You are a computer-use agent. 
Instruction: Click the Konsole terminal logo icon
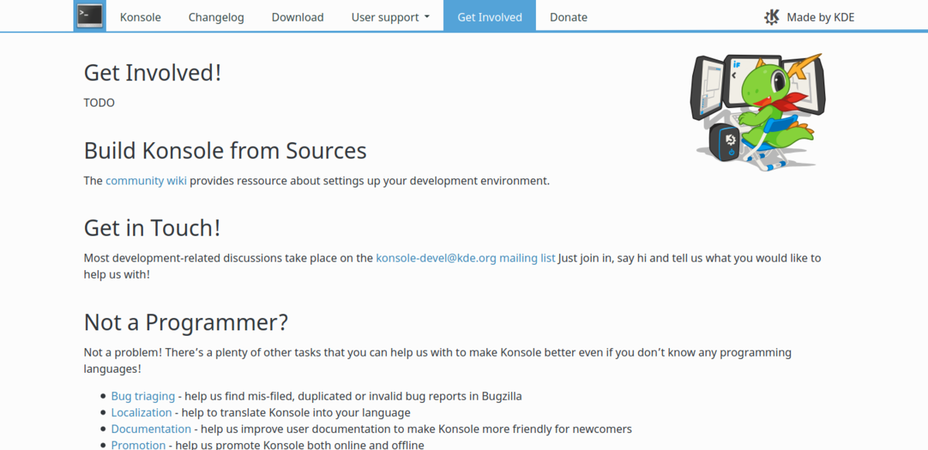(89, 16)
